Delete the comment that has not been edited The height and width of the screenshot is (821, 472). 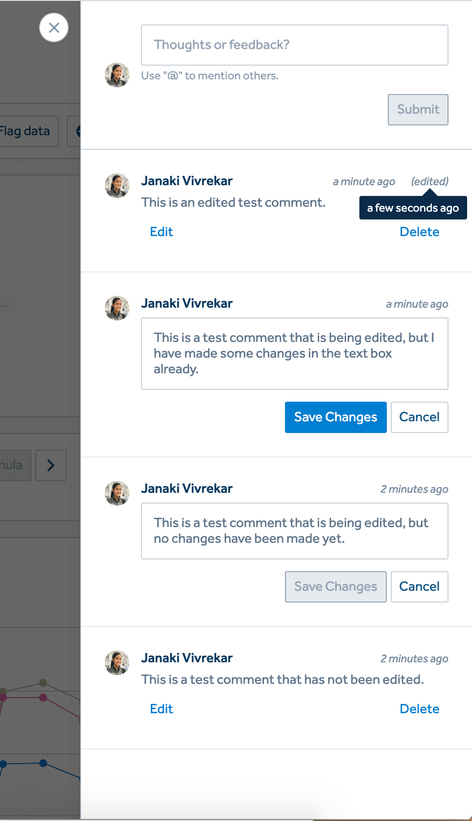point(419,709)
